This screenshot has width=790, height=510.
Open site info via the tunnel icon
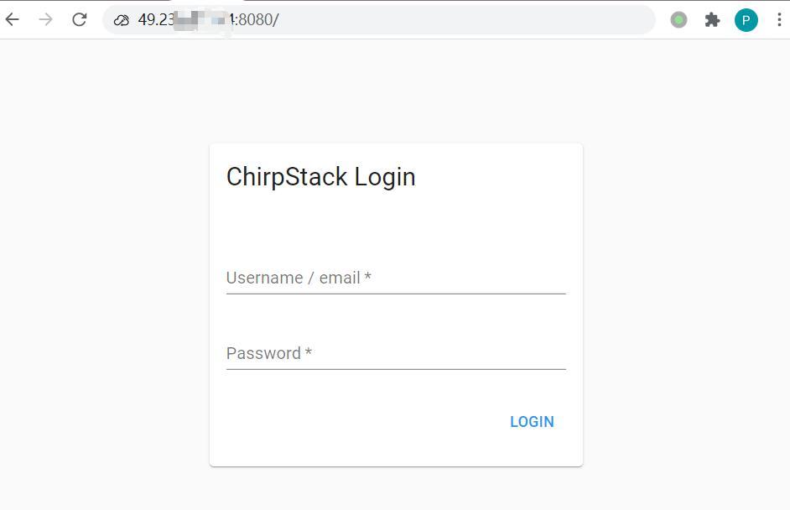click(120, 19)
